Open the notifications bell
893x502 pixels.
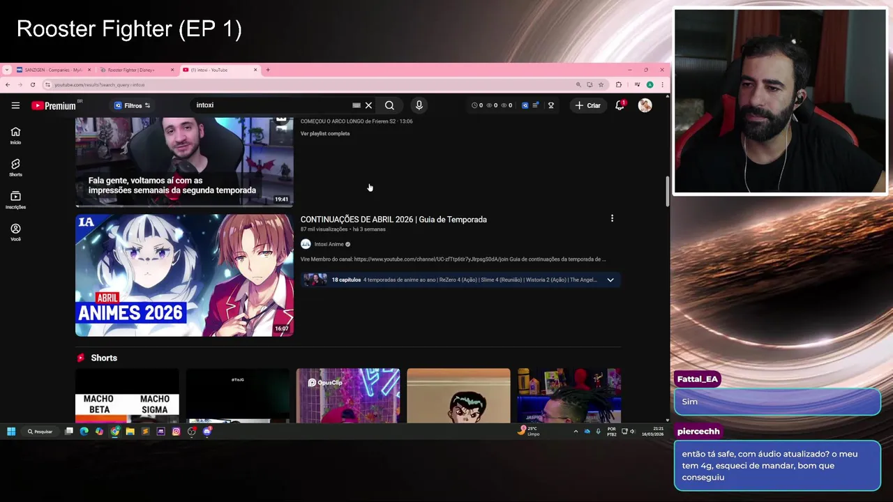coord(620,105)
